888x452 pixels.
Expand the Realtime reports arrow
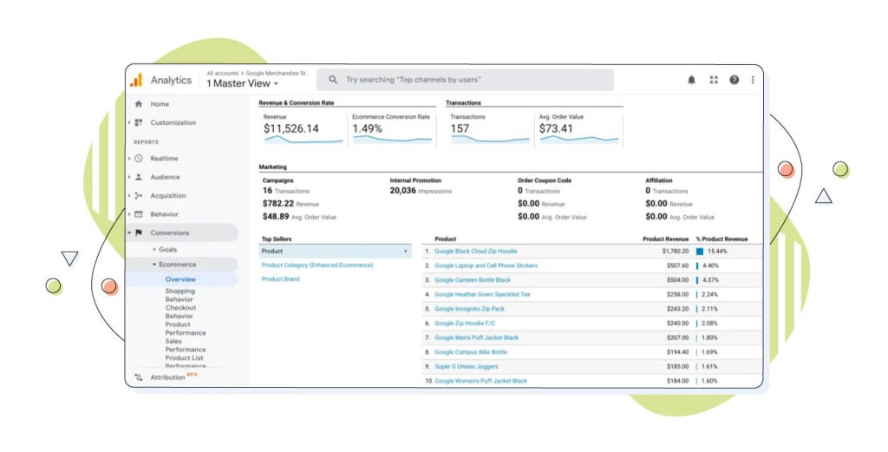(x=130, y=159)
